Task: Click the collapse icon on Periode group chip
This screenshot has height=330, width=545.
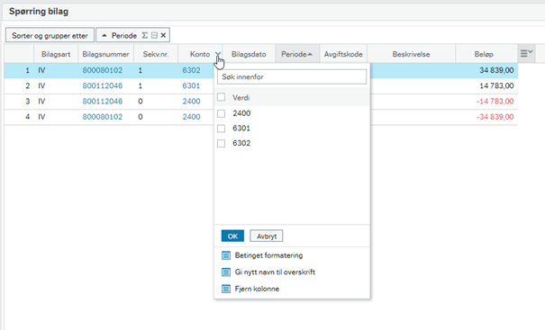Action: [x=154, y=35]
